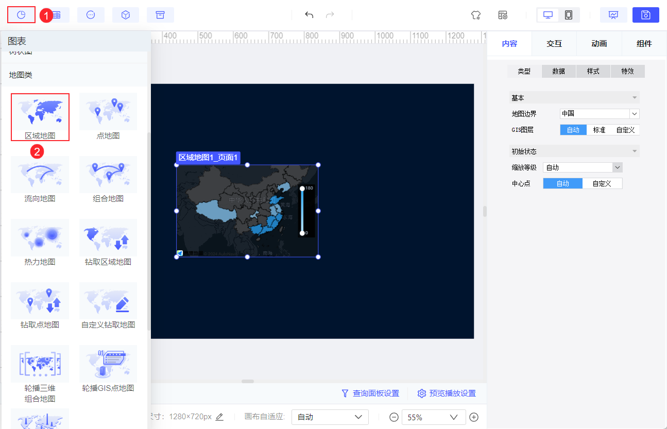Viewport: 667px width, 429px height.
Task: Choose the 流向地图 chart type
Action: click(x=40, y=180)
